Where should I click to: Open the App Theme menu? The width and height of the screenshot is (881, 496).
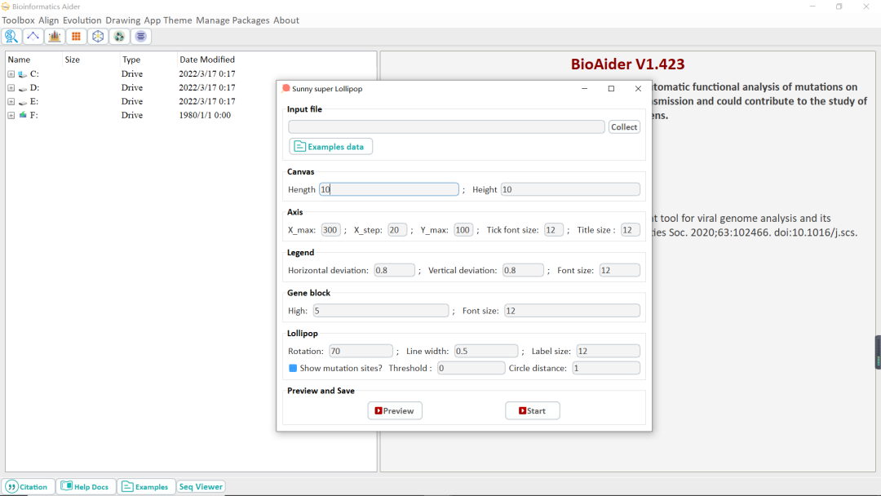[168, 20]
